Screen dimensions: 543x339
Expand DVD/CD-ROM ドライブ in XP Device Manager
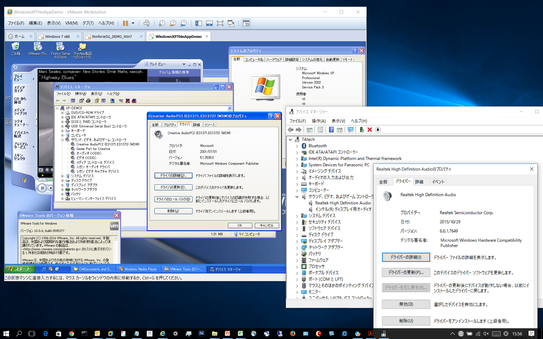pyautogui.click(x=62, y=113)
